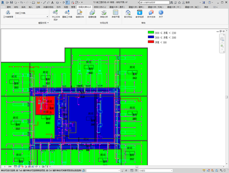Click the 关于 about info icon
The width and height of the screenshot is (229, 173).
pos(161,14)
